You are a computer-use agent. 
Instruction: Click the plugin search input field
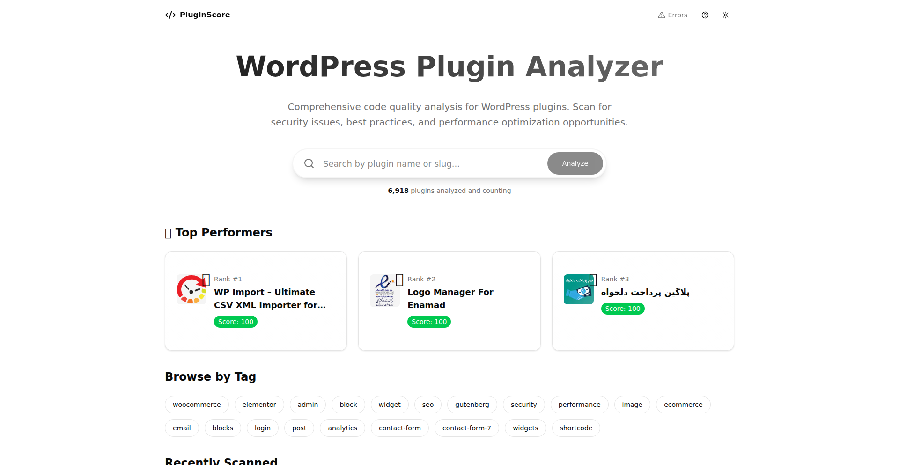click(421, 163)
